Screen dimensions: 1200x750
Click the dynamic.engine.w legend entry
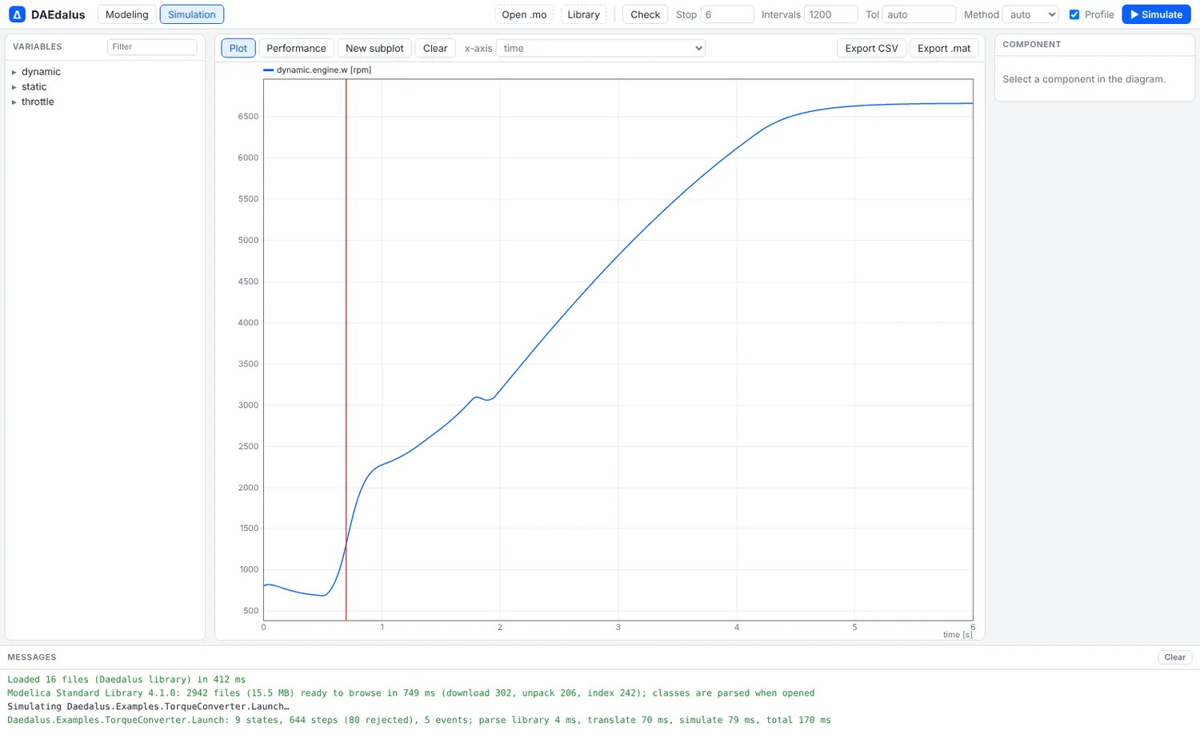[x=318, y=70]
